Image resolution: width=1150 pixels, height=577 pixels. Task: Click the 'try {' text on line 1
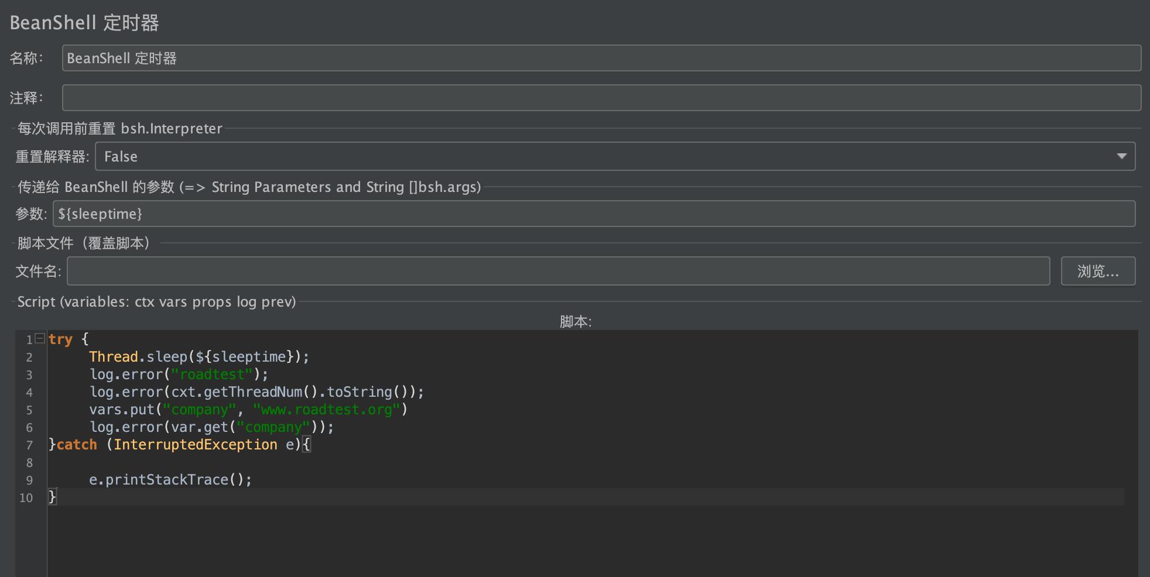point(69,339)
